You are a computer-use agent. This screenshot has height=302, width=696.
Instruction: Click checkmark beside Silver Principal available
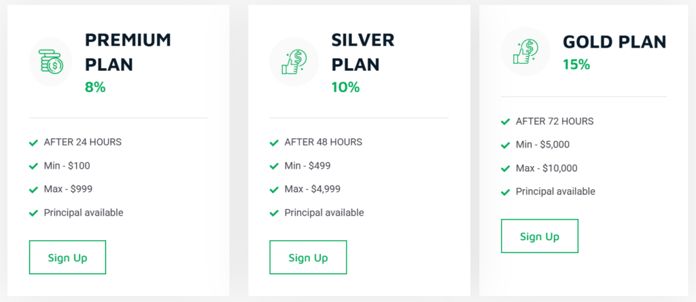click(x=274, y=213)
